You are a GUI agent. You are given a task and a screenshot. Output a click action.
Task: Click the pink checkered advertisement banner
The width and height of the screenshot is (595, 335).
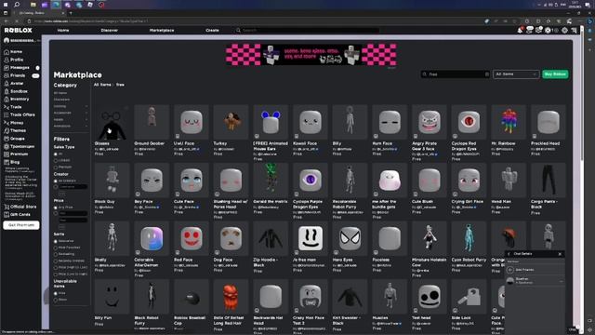coord(311,55)
